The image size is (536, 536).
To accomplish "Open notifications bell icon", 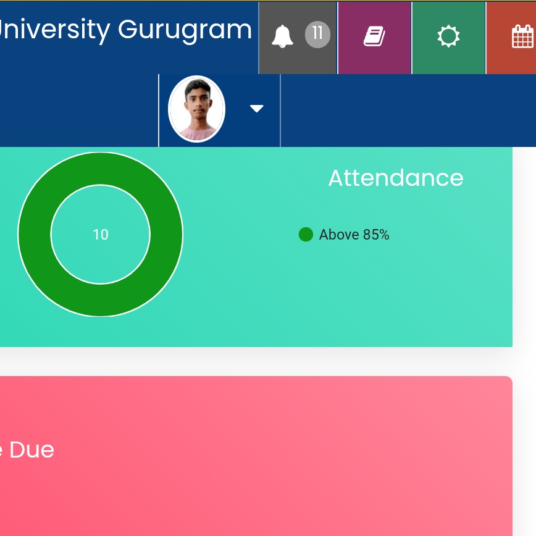I will [282, 36].
